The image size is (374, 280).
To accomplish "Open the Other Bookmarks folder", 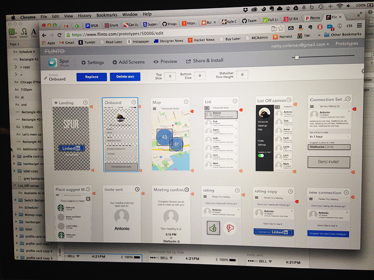I will [x=343, y=35].
